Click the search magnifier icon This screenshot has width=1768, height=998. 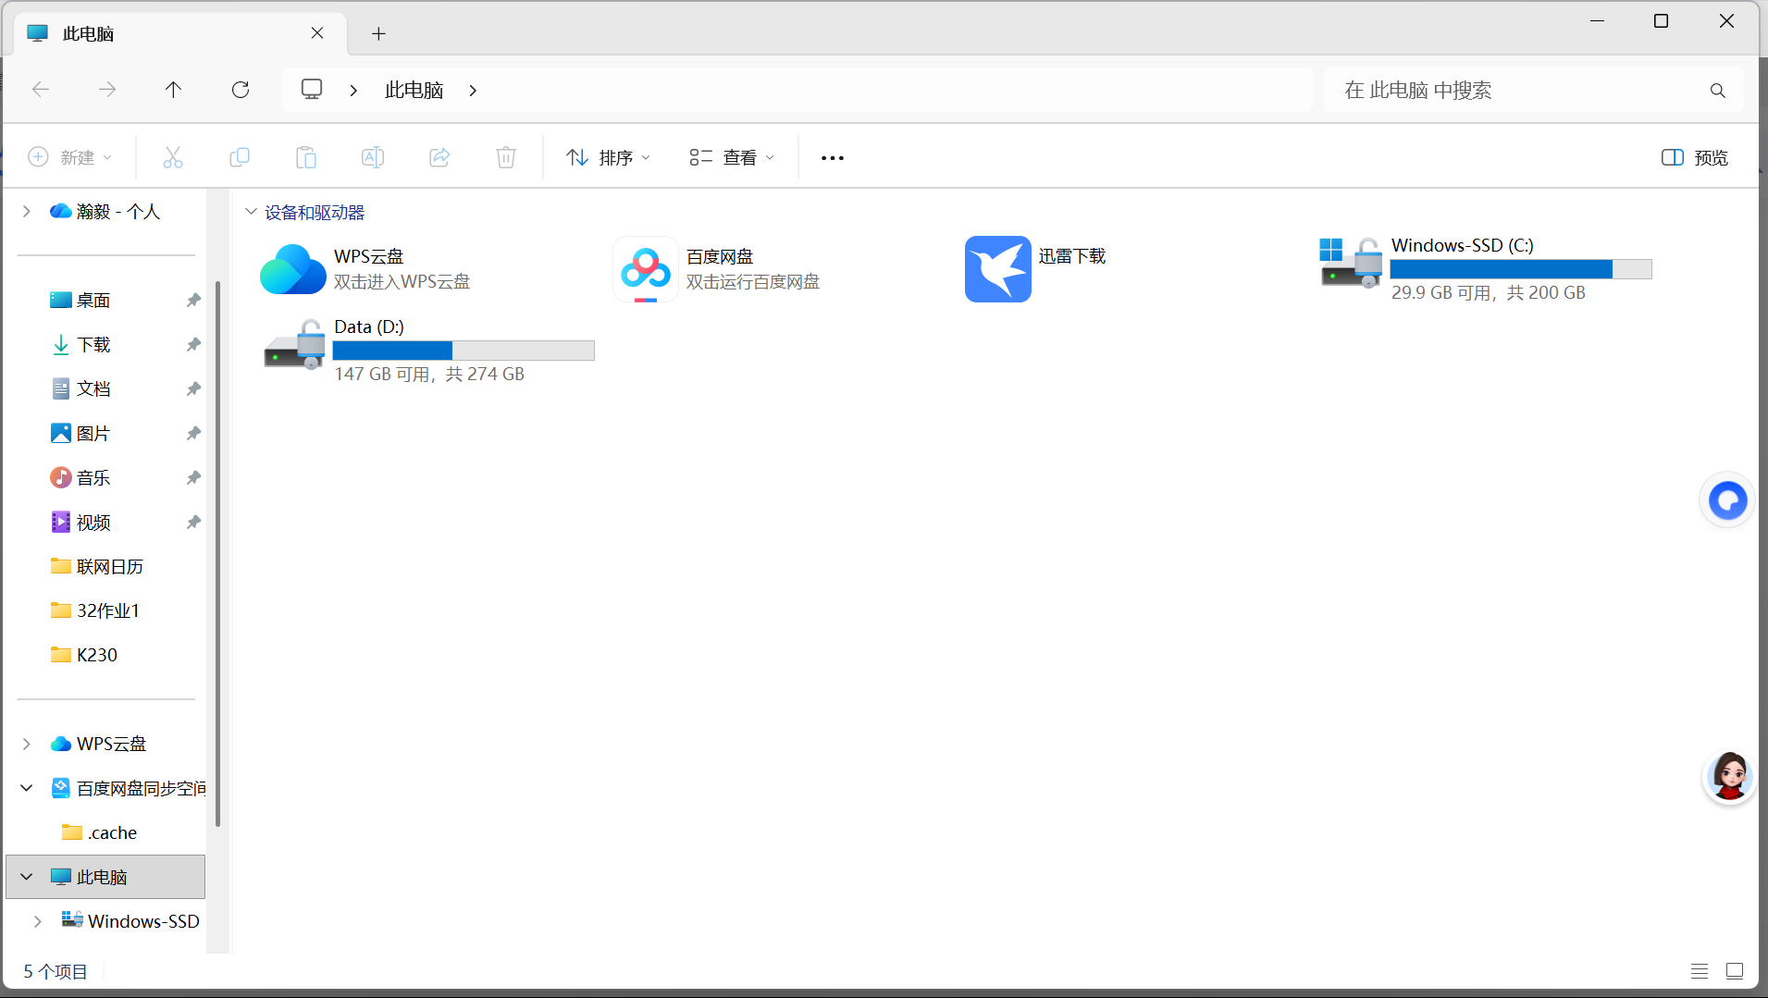click(x=1717, y=91)
